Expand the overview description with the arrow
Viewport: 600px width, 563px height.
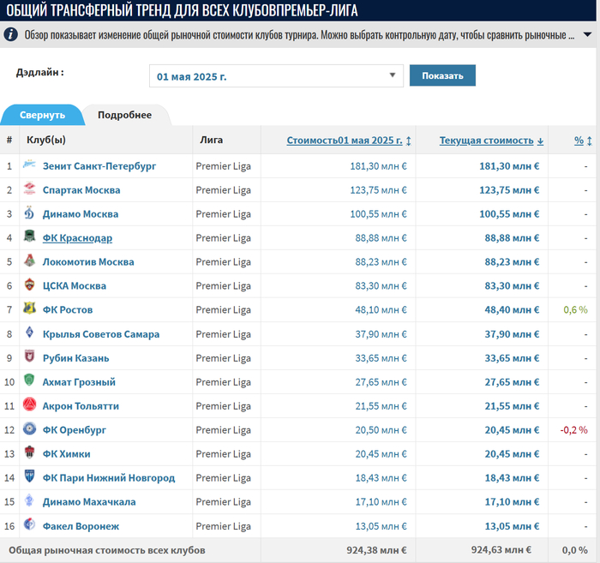click(587, 35)
